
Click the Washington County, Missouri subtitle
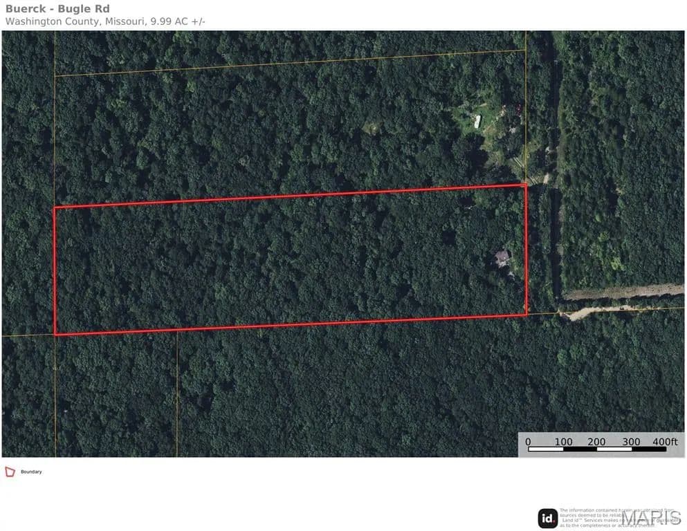pos(105,21)
